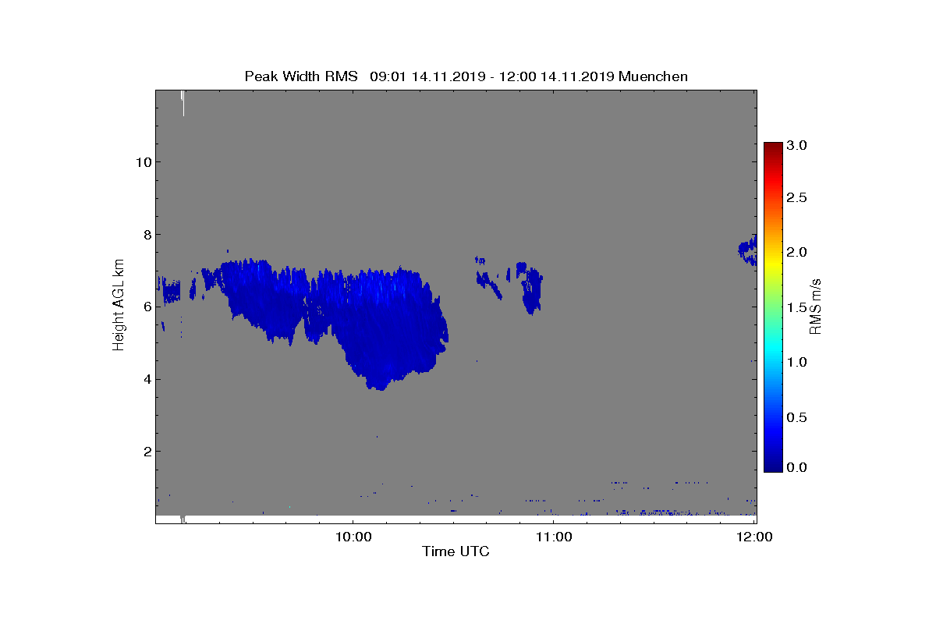Click the dark red top of colorbar
This screenshot has height=624, width=936.
(x=773, y=147)
